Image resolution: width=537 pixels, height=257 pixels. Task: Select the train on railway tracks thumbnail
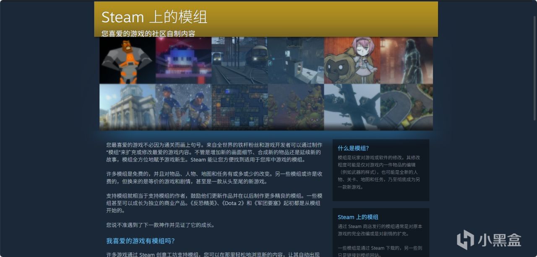(240, 60)
